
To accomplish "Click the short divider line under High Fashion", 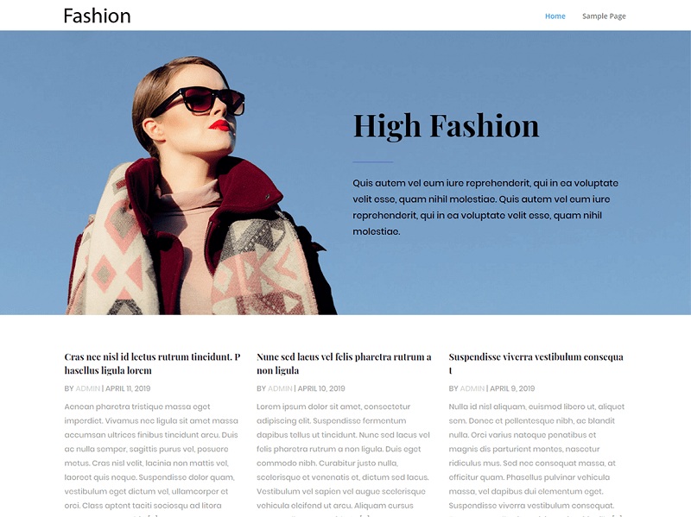I will pos(373,162).
